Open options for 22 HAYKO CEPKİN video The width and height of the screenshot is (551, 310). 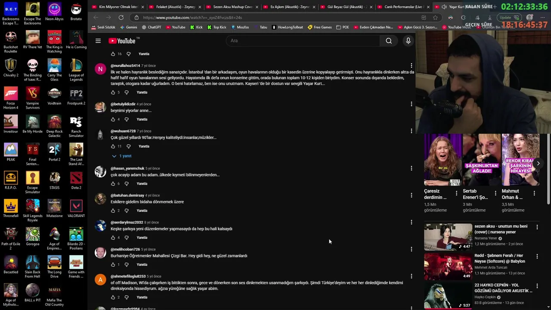pos(537,286)
